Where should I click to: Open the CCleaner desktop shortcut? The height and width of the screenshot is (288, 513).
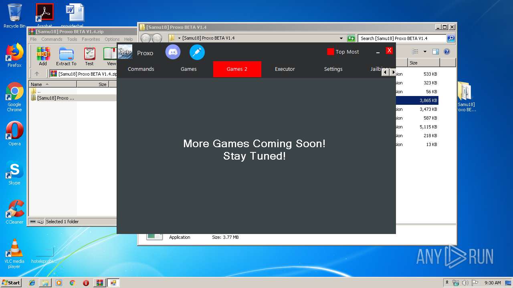point(14,212)
